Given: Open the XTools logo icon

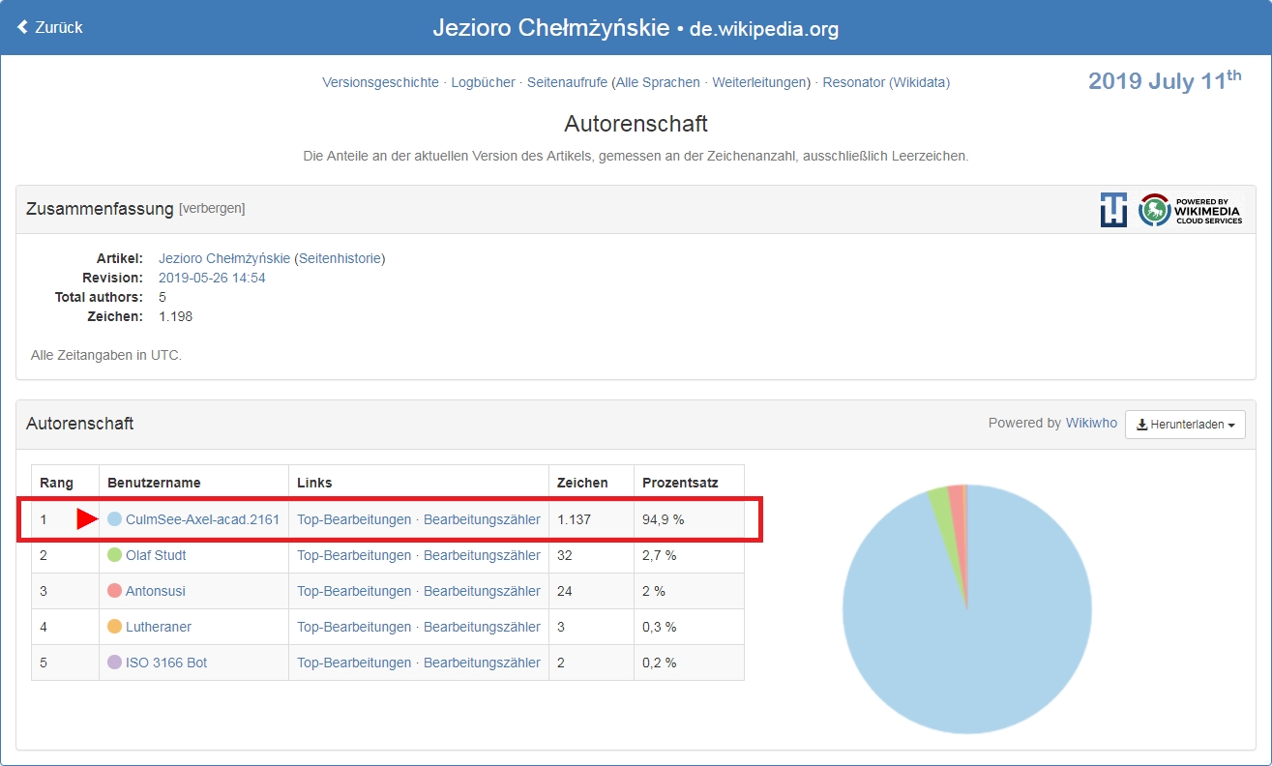Looking at the screenshot, I should (1113, 210).
